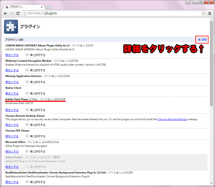Check always allow for Widevine Content Decryption
The height and width of the screenshot is (187, 215).
27,70
